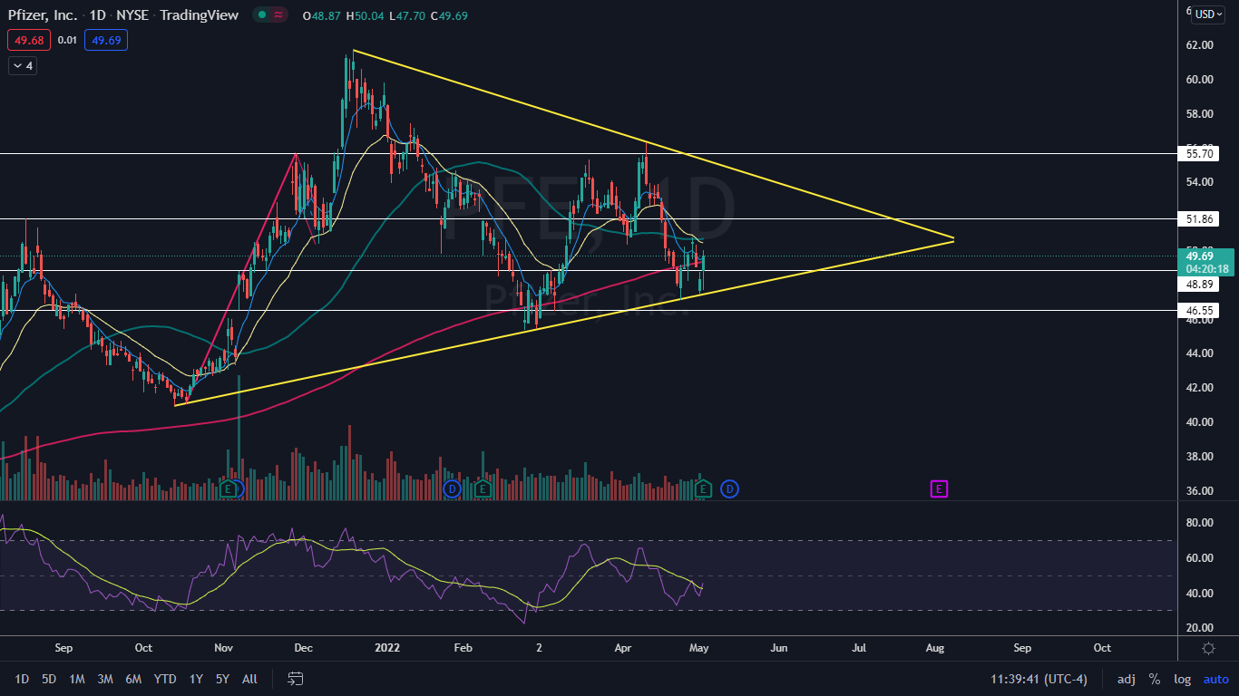
Task: Open the May dividend D marker
Action: click(729, 489)
